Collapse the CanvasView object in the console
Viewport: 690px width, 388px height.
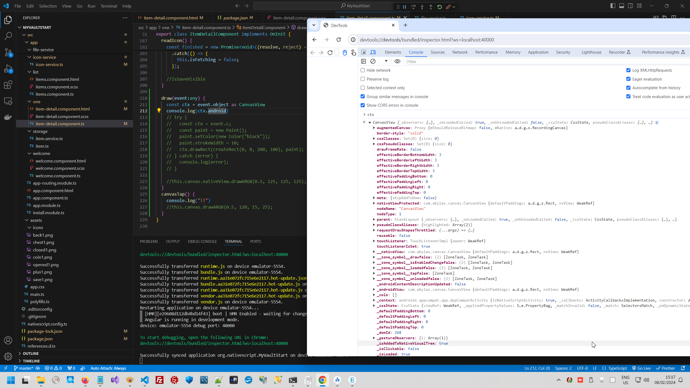pyautogui.click(x=369, y=122)
